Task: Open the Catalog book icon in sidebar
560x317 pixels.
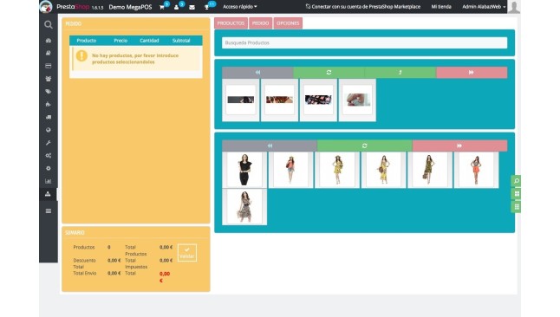Action: coord(49,53)
